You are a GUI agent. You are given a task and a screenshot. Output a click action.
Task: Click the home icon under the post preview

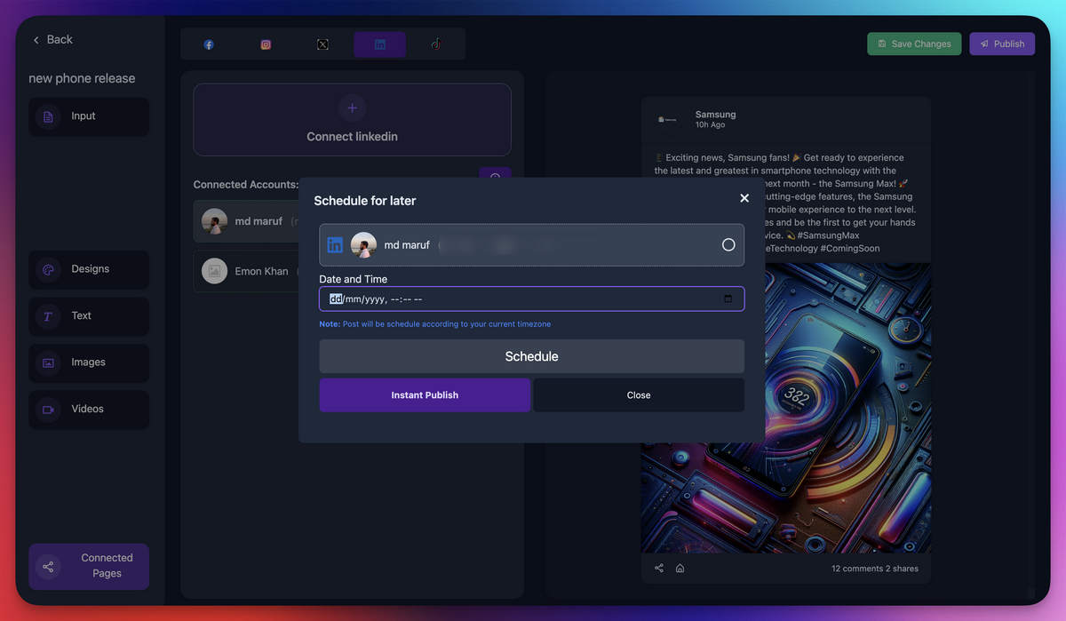(x=680, y=569)
